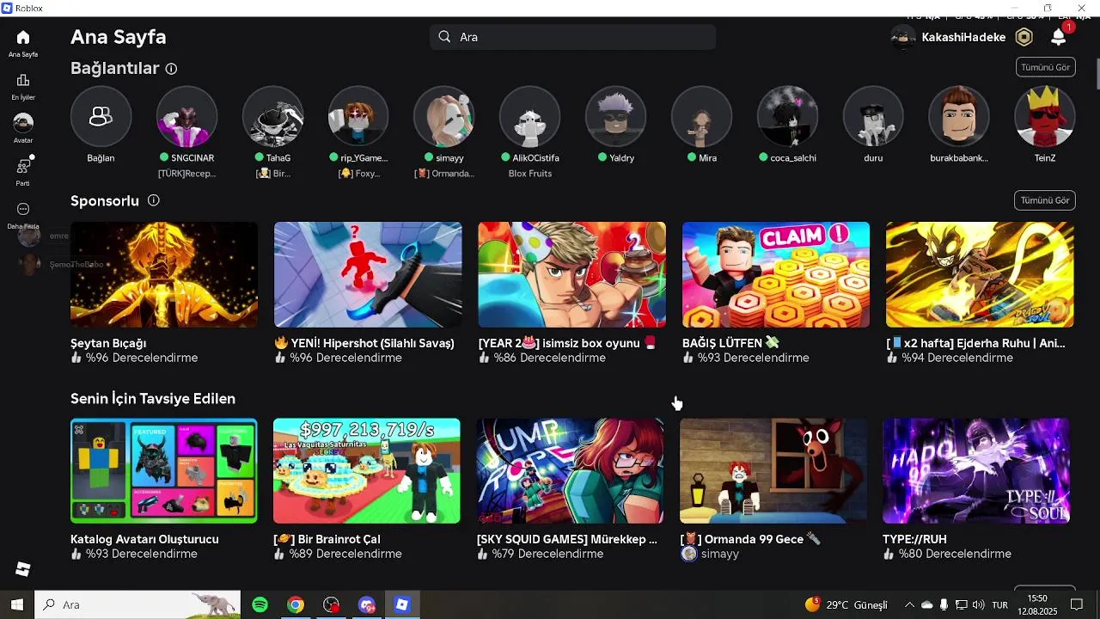Image resolution: width=1100 pixels, height=619 pixels.
Task: Click the Ara search field in Roblox
Action: [573, 37]
